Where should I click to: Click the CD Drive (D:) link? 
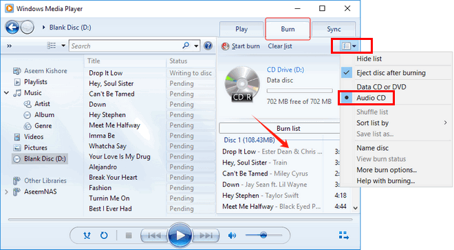point(285,70)
